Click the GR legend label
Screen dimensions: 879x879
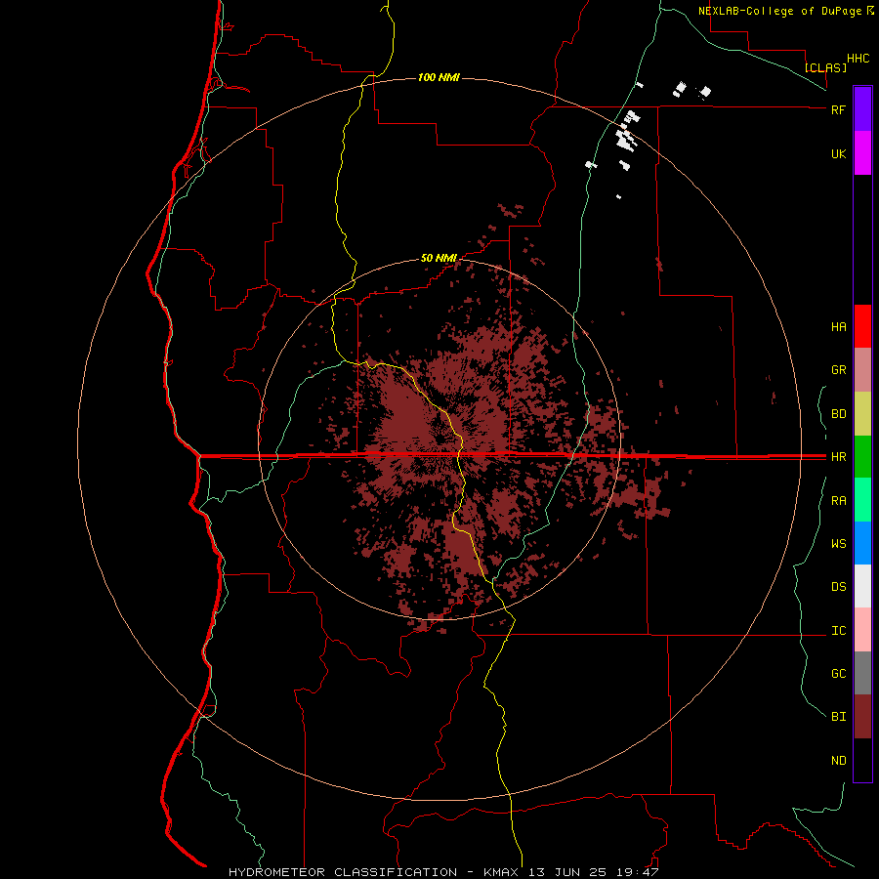838,370
